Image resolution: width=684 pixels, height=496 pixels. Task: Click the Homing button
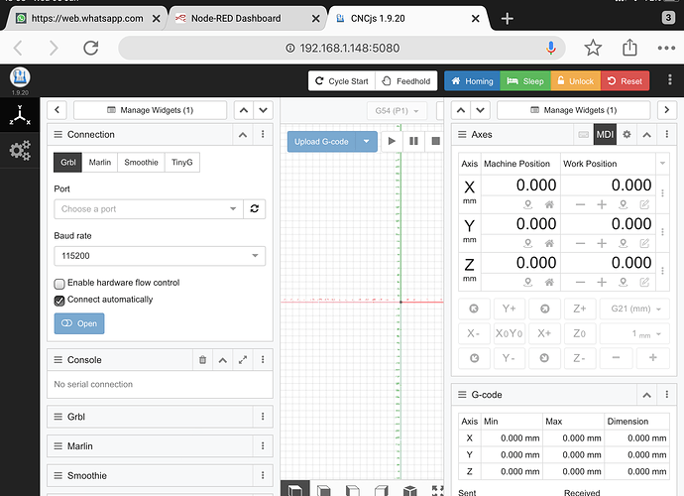tap(472, 80)
